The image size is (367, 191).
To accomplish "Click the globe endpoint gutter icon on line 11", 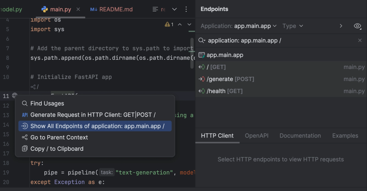I will (x=15, y=95).
